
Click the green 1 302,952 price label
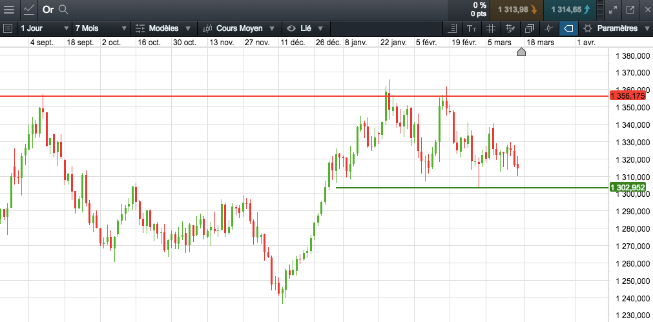pos(628,188)
